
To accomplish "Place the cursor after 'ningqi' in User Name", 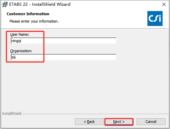I will point(21,41).
